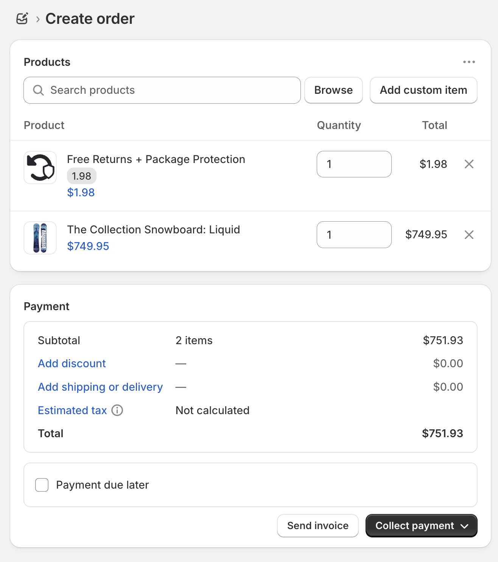Click the Free Returns shield thumbnail icon
The image size is (498, 562).
pyautogui.click(x=40, y=168)
